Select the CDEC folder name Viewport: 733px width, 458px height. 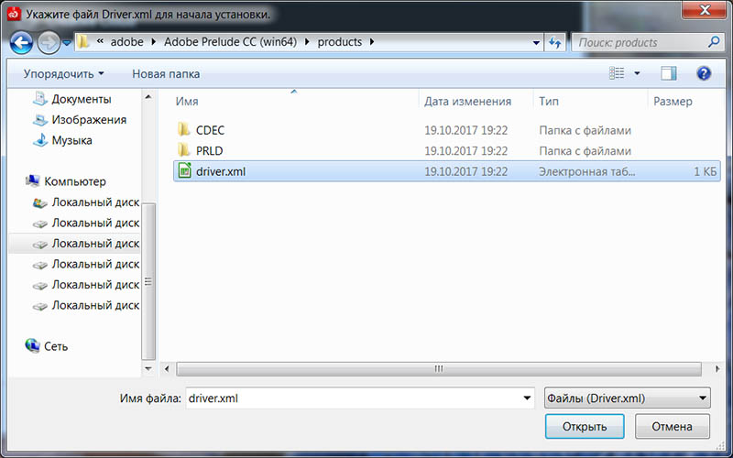[x=211, y=130]
